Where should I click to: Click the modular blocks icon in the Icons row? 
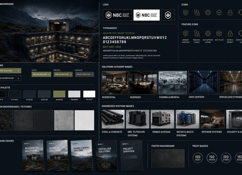tap(197, 13)
